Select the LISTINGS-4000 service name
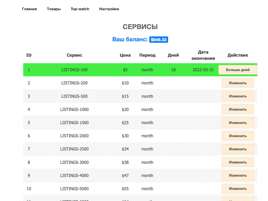Screen dimensions: 268x201 [74, 175]
